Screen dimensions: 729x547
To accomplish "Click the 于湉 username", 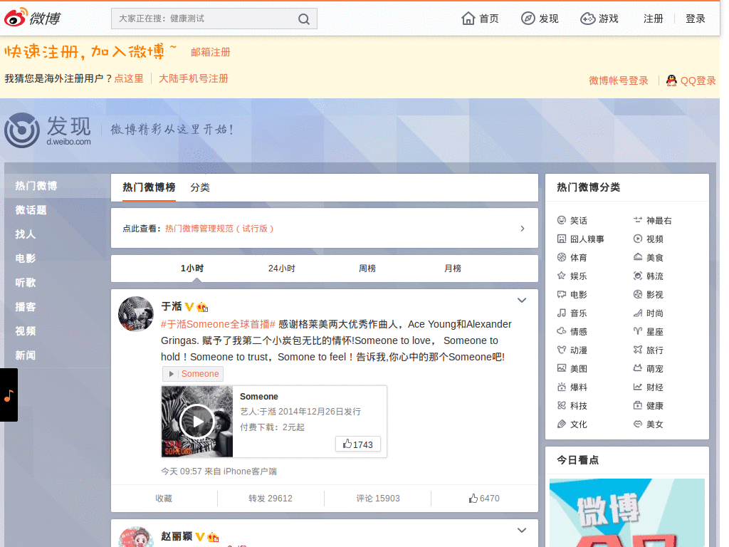I will click(x=172, y=306).
